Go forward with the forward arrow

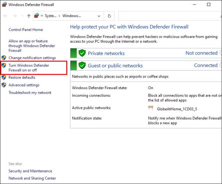(15, 16)
